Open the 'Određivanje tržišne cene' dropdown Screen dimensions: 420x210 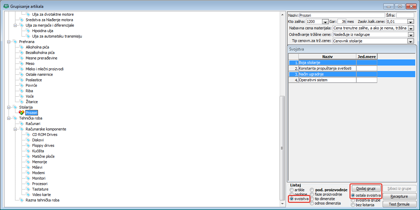(411, 34)
